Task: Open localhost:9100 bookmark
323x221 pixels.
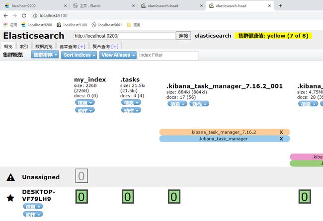Action: [x=72, y=25]
